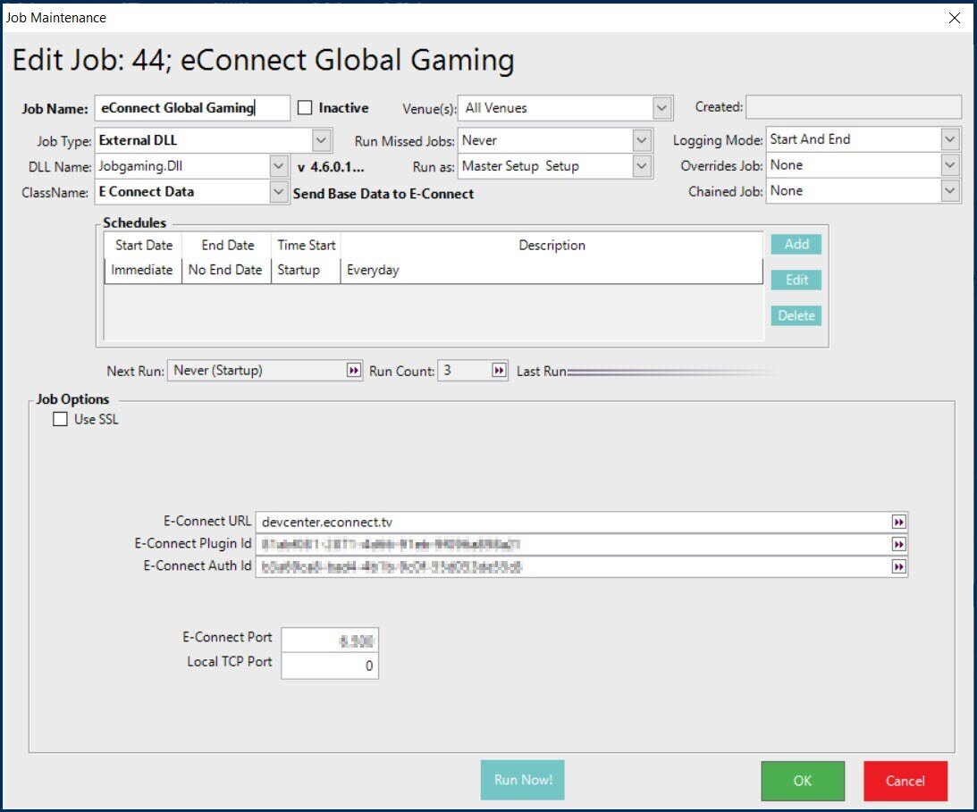
Task: Enable the Use SSL checkbox
Action: (61, 419)
